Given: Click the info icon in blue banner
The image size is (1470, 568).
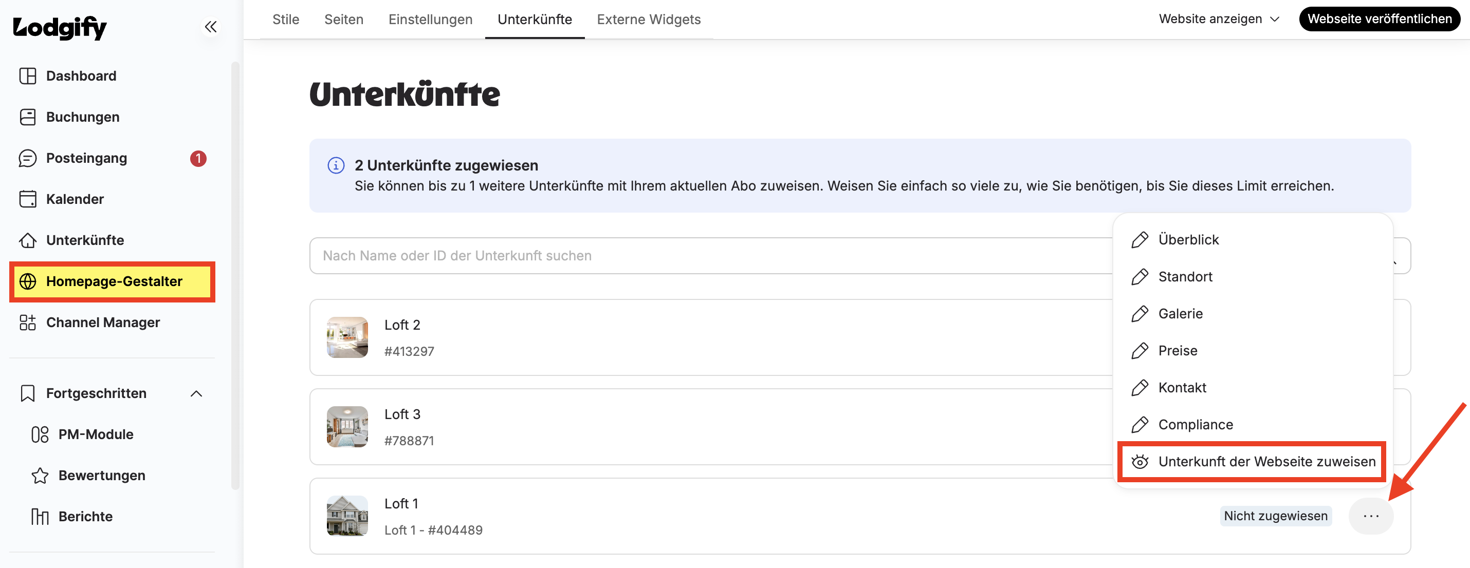Looking at the screenshot, I should [336, 165].
